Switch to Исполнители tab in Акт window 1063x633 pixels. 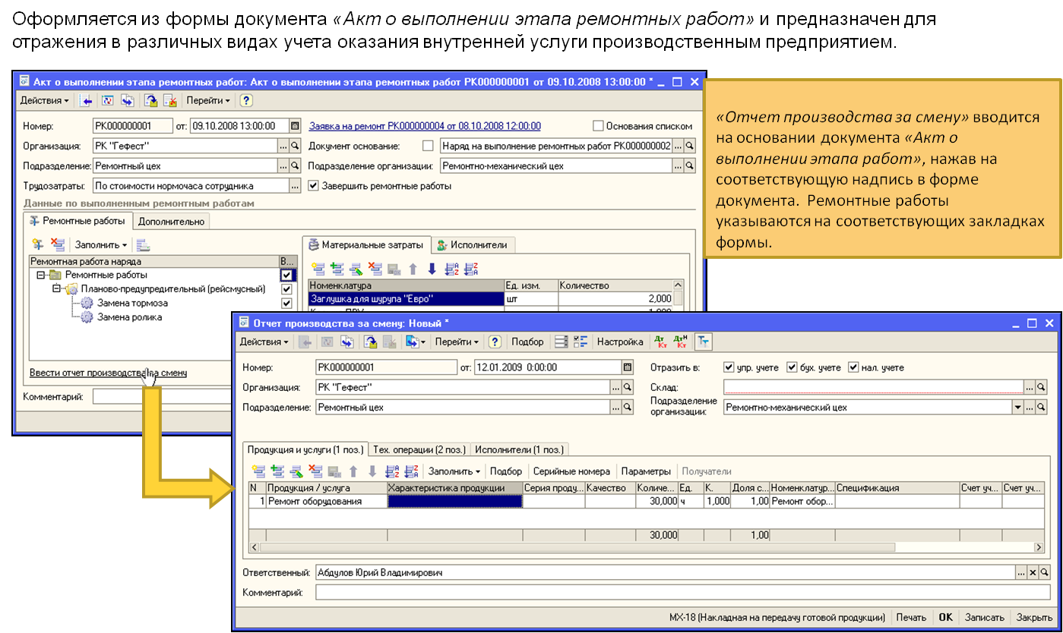474,244
